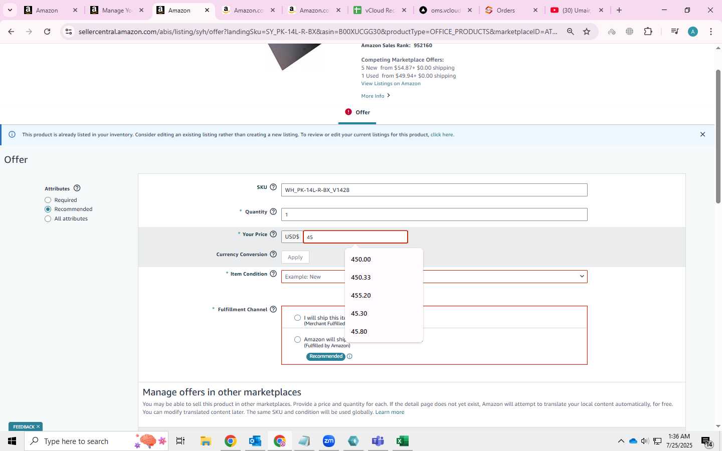Click the page vertical scrollbar

coord(718,136)
